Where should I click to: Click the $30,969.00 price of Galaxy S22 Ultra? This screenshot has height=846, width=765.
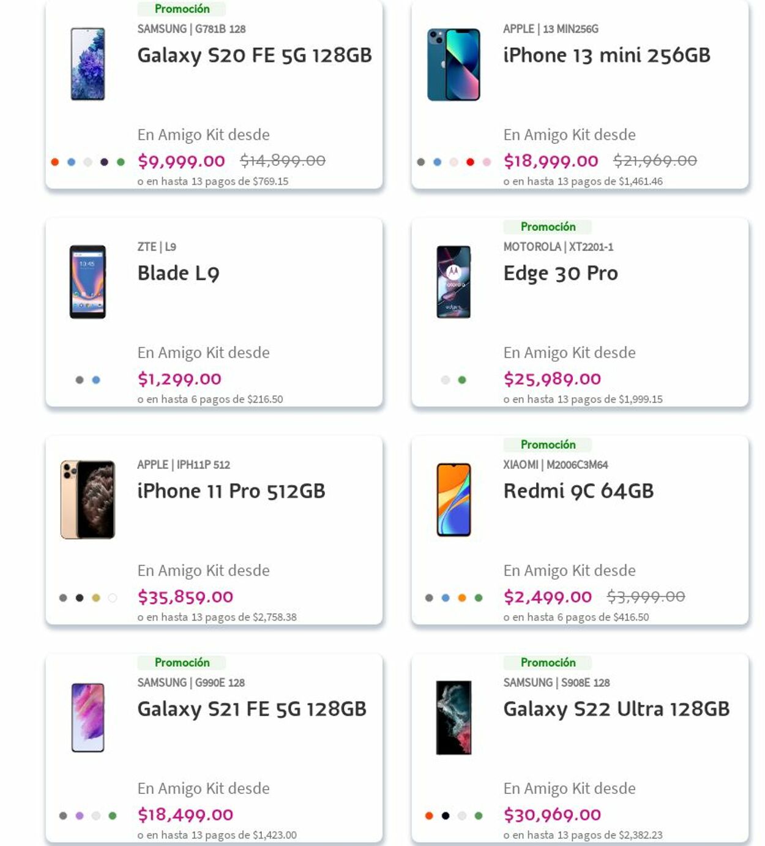coord(552,815)
